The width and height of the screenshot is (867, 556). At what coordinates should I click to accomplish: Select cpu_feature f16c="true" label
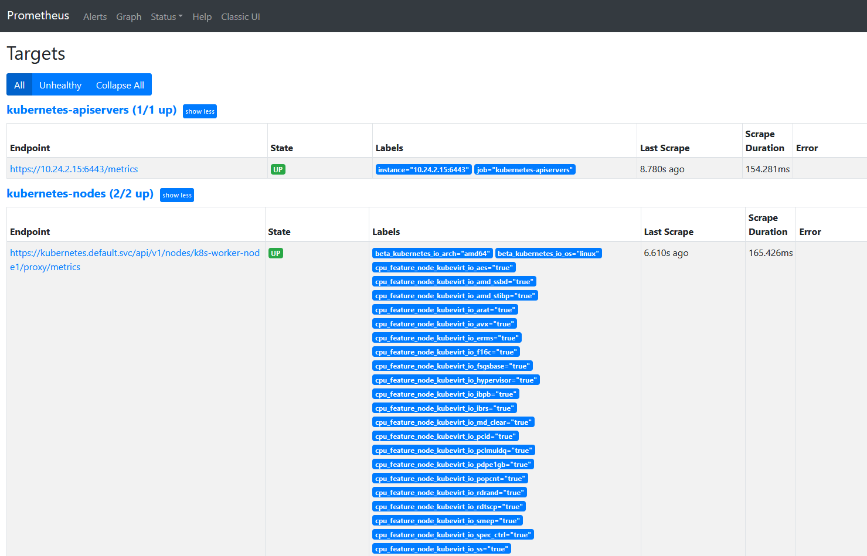coord(446,352)
